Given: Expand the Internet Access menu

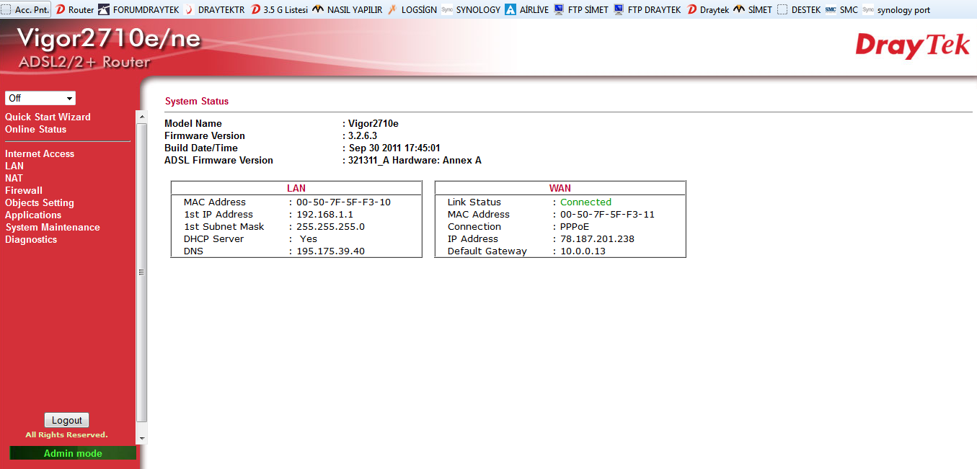Looking at the screenshot, I should tap(40, 153).
